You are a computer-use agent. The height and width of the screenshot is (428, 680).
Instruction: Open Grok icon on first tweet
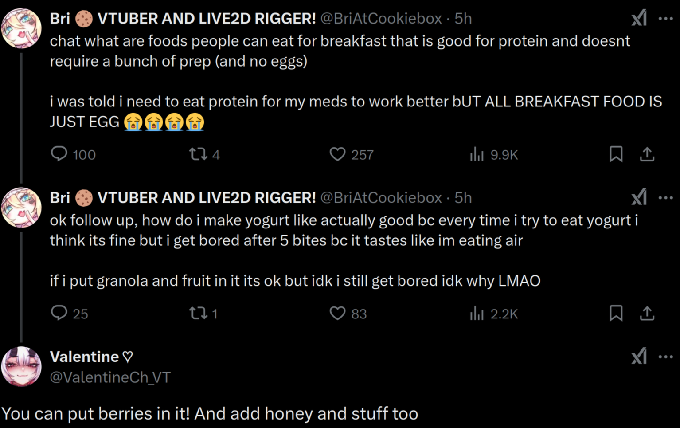coord(639,18)
